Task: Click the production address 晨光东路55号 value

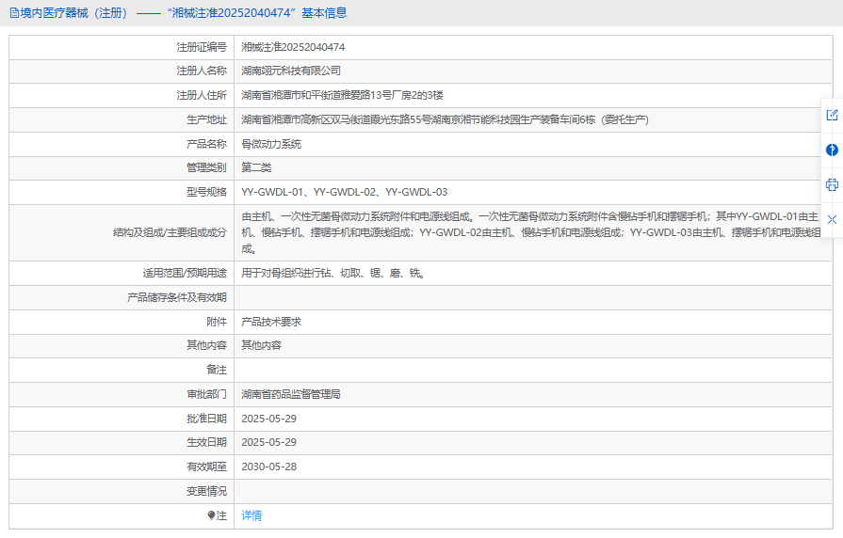Action: click(x=446, y=119)
